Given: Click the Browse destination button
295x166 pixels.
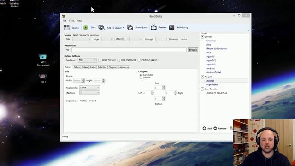Looking at the screenshot, I should (193, 50).
